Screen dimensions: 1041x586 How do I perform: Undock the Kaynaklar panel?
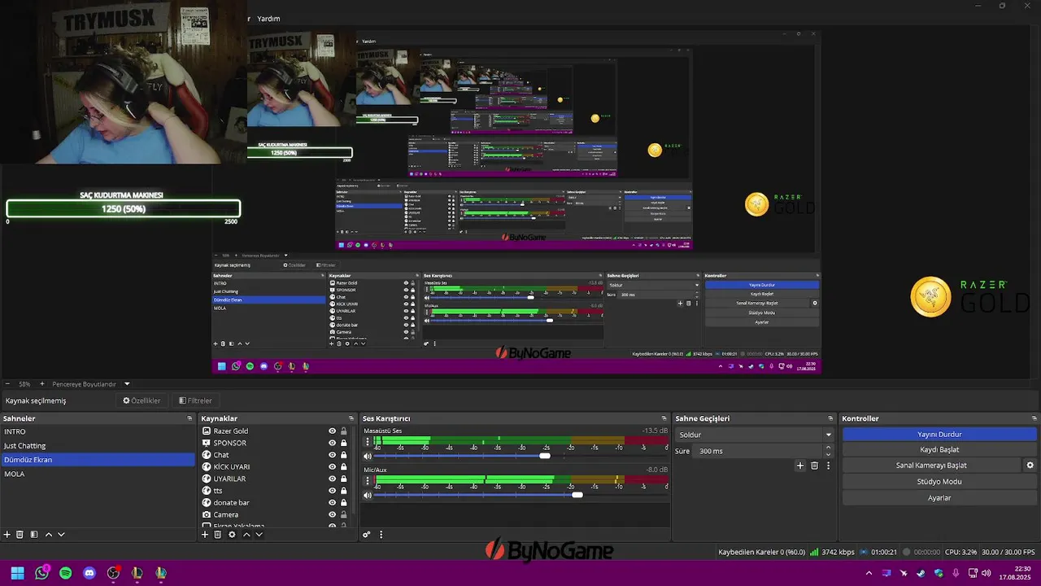(351, 418)
